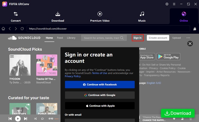The image size is (199, 122).
Task: Navigate back in built-in browser
Action: 10,29
